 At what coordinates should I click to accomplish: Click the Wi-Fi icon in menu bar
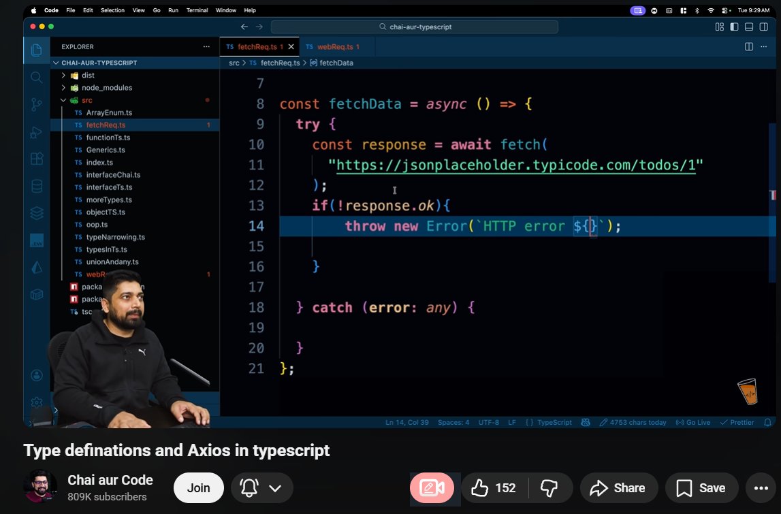[x=711, y=10]
